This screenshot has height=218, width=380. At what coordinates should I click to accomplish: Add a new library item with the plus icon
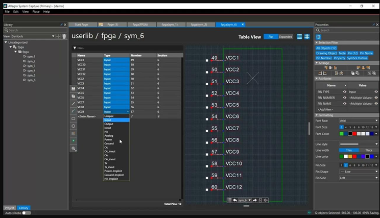click(58, 36)
